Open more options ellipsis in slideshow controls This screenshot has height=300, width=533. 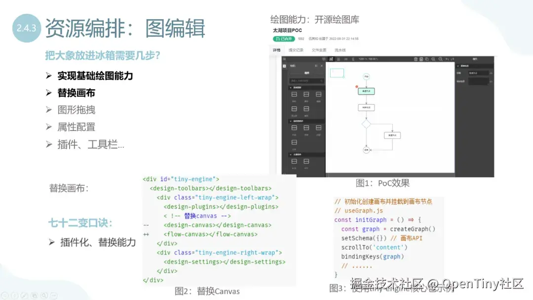point(54,296)
